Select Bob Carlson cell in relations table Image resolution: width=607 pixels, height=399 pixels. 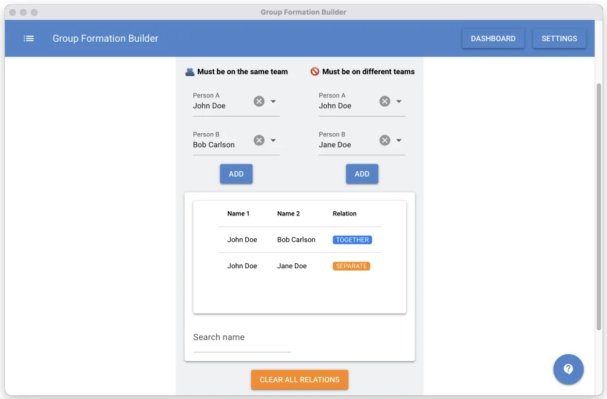coord(296,240)
